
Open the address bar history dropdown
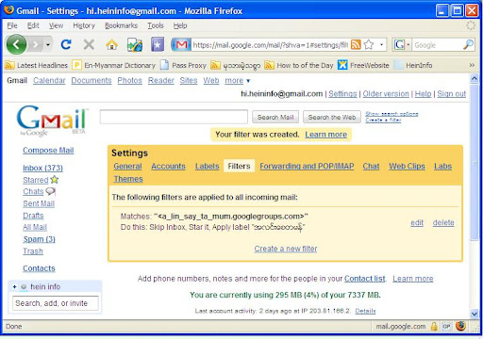[x=381, y=45]
